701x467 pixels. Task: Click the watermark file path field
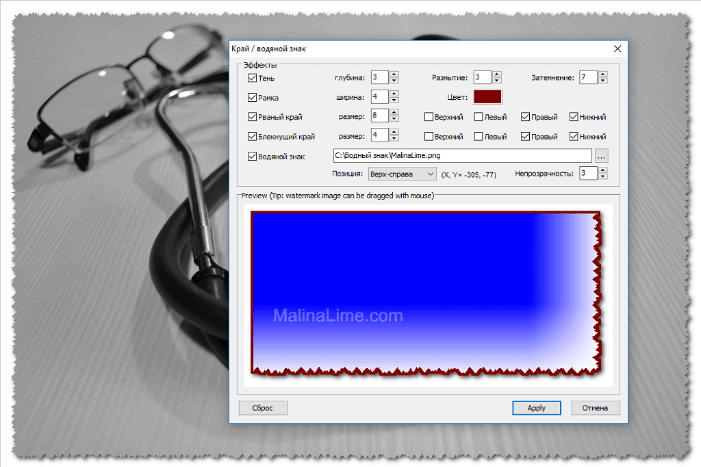[462, 156]
